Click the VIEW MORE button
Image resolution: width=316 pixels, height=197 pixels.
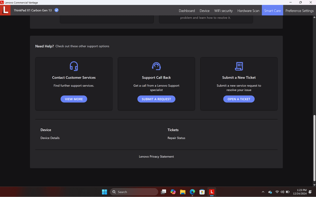[x=74, y=99]
